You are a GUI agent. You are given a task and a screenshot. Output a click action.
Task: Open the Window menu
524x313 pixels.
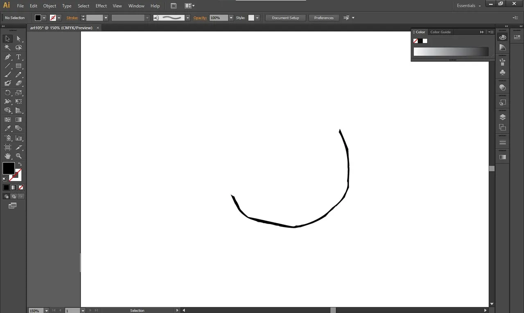tap(136, 6)
